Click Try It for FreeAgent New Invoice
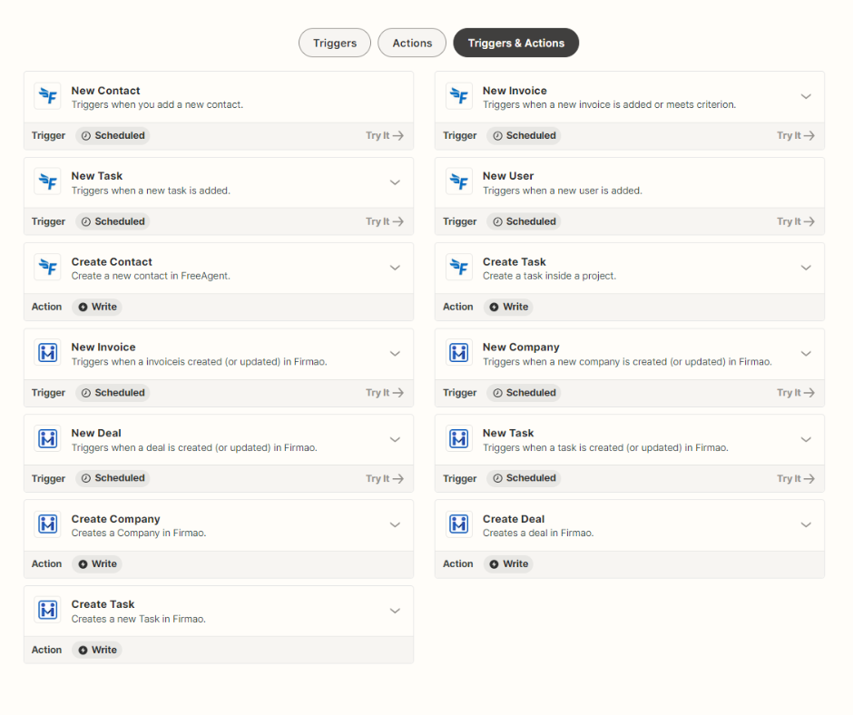The width and height of the screenshot is (853, 715). [795, 135]
